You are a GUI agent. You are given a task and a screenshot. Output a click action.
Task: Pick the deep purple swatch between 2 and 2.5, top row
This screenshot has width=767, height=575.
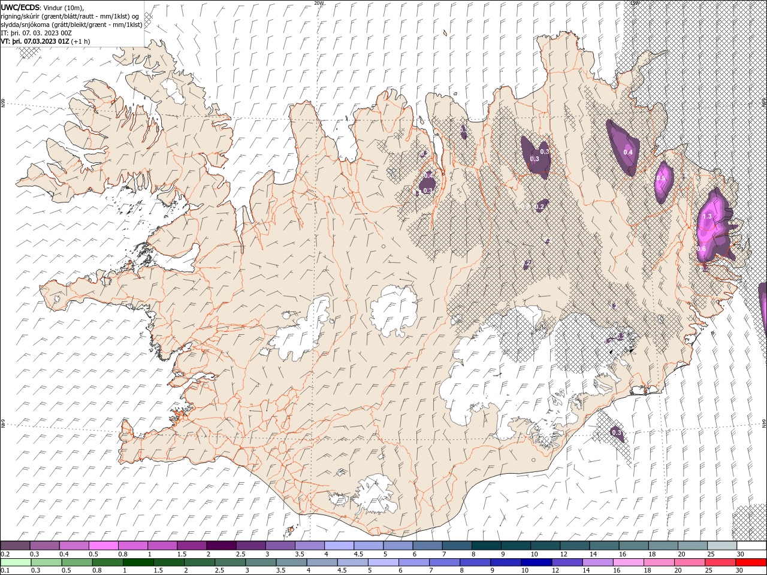[221, 546]
